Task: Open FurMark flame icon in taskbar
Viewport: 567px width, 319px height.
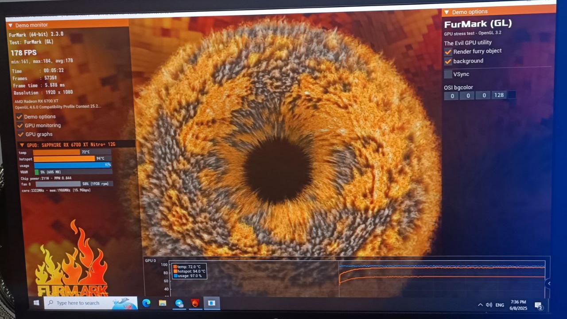Action: [x=195, y=303]
